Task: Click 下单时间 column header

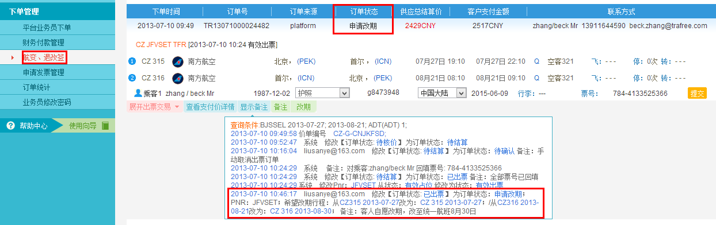Action: (166, 11)
